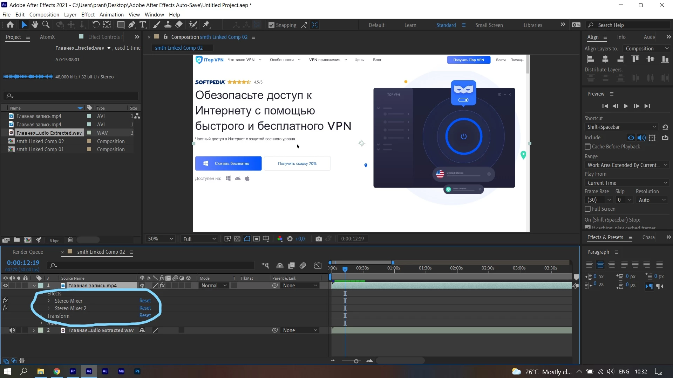The image size is (673, 378).
Task: Click the trash icon in Project panel
Action: pyautogui.click(x=70, y=240)
